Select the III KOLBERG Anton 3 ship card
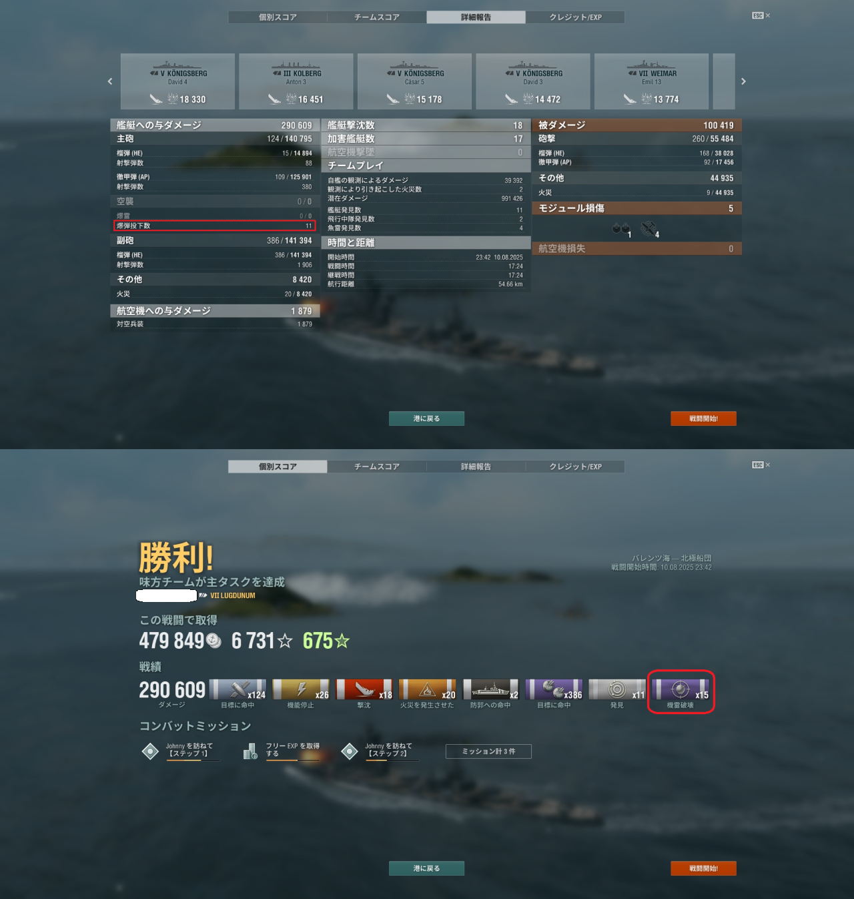The image size is (854, 899). pos(296,81)
